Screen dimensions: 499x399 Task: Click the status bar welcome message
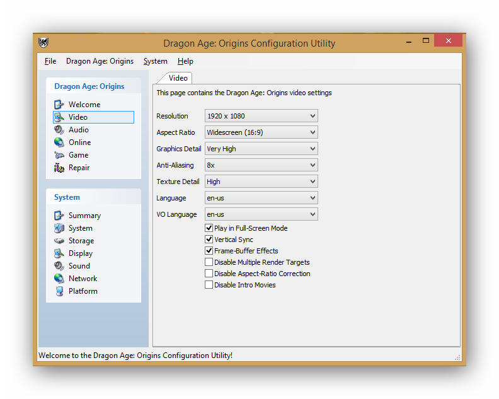pos(135,356)
